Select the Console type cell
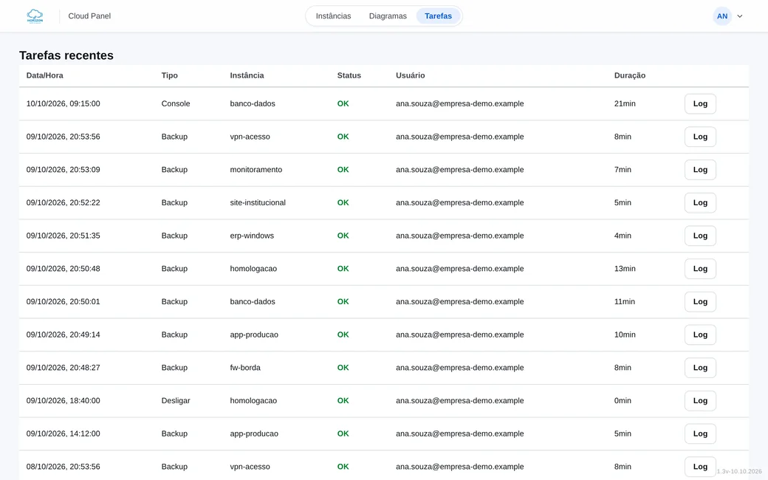768x480 pixels. pyautogui.click(x=175, y=104)
